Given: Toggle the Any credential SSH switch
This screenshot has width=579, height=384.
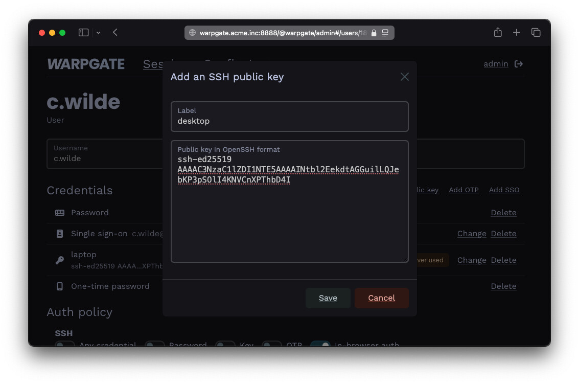Looking at the screenshot, I should click(x=65, y=345).
